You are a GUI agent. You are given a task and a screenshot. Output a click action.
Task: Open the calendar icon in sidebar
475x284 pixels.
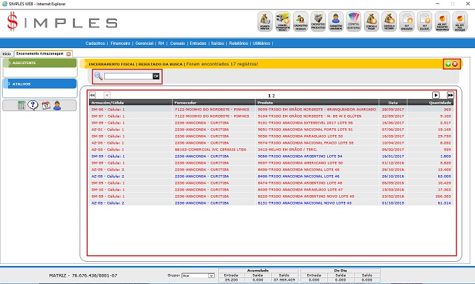click(x=45, y=105)
